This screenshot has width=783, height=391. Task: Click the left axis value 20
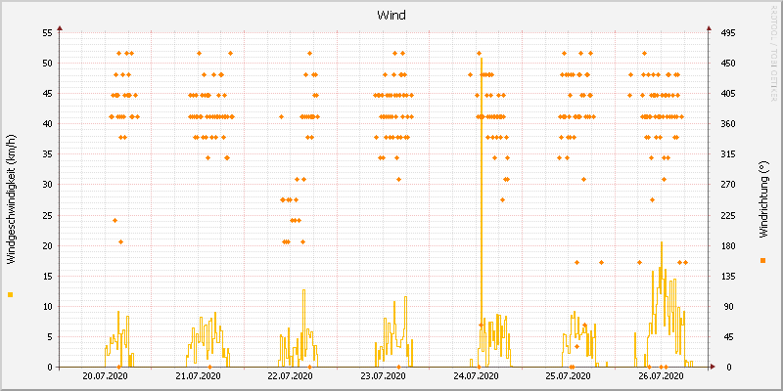click(48, 246)
